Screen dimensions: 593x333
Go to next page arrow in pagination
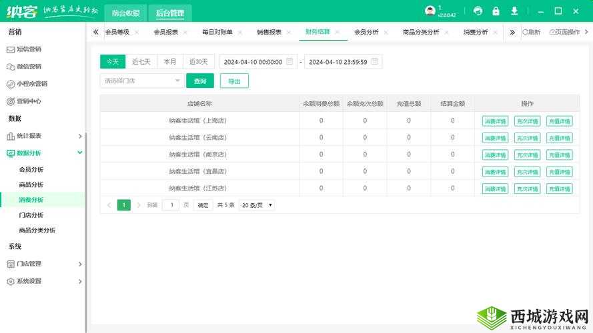click(x=139, y=205)
